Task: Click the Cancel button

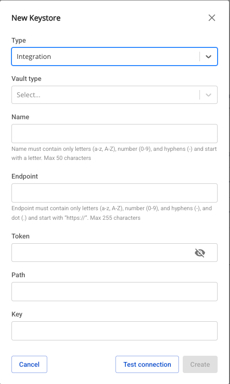Action: click(29, 364)
